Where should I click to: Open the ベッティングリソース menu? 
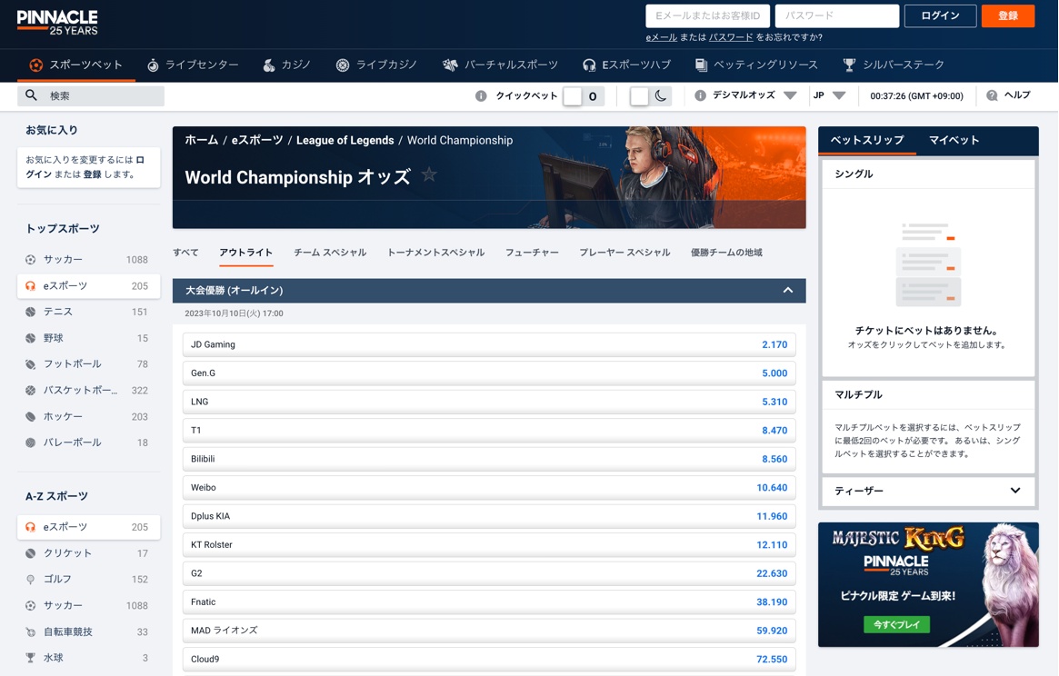755,65
